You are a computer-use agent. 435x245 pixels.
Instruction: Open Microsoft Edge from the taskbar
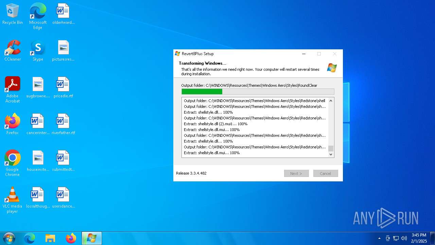[30, 238]
